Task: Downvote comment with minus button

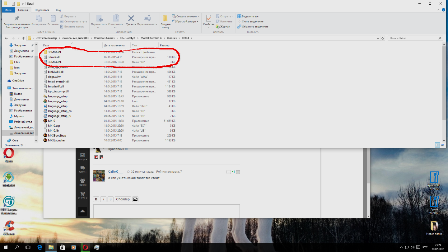Action: [x=228, y=172]
